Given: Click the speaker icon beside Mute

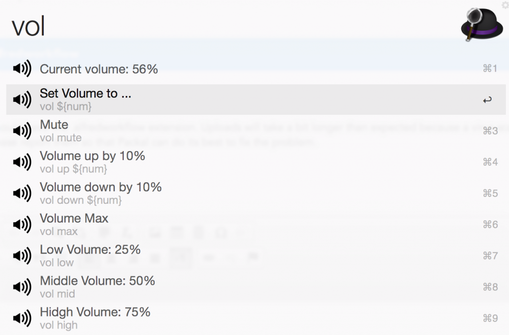Looking at the screenshot, I should coord(22,131).
